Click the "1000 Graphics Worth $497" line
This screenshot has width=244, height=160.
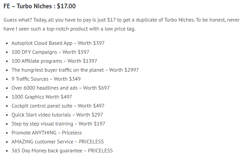[42, 97]
